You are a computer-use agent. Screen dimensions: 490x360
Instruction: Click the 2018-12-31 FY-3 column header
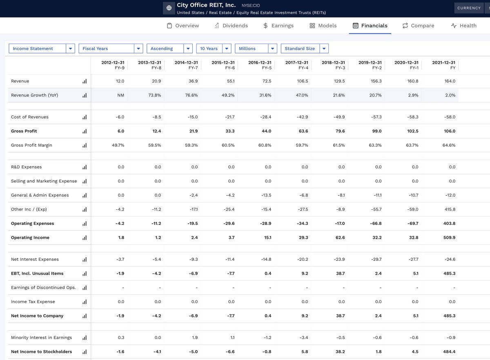coord(333,65)
